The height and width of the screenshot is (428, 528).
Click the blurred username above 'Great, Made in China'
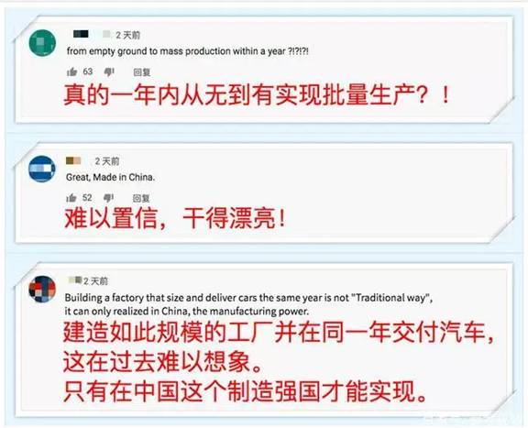(x=73, y=160)
